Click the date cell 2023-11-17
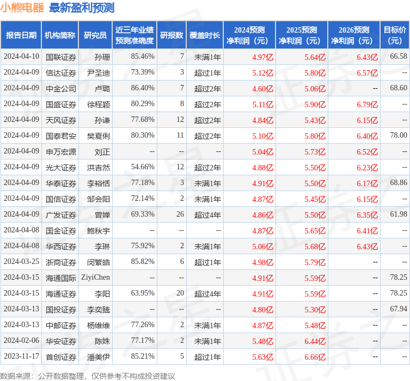This screenshot has width=410, height=381. [x=21, y=356]
